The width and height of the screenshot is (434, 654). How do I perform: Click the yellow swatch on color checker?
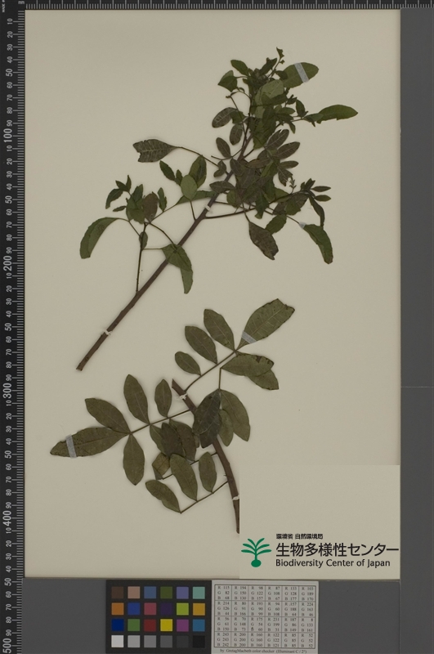click(167, 625)
